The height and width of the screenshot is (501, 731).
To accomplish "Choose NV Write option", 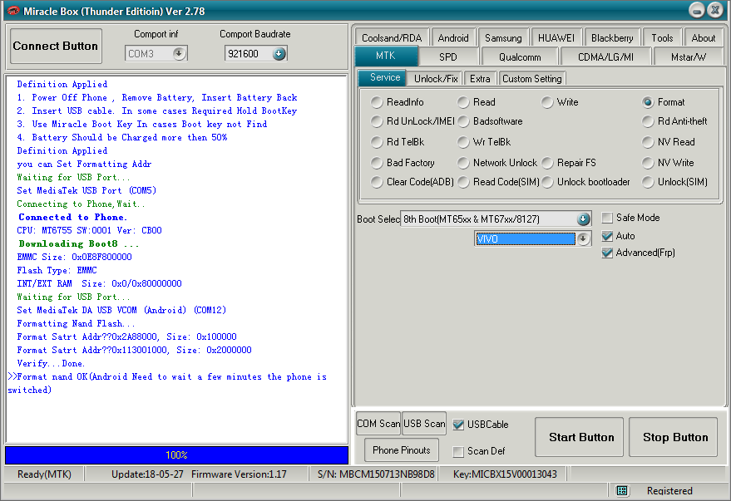I will [x=648, y=163].
